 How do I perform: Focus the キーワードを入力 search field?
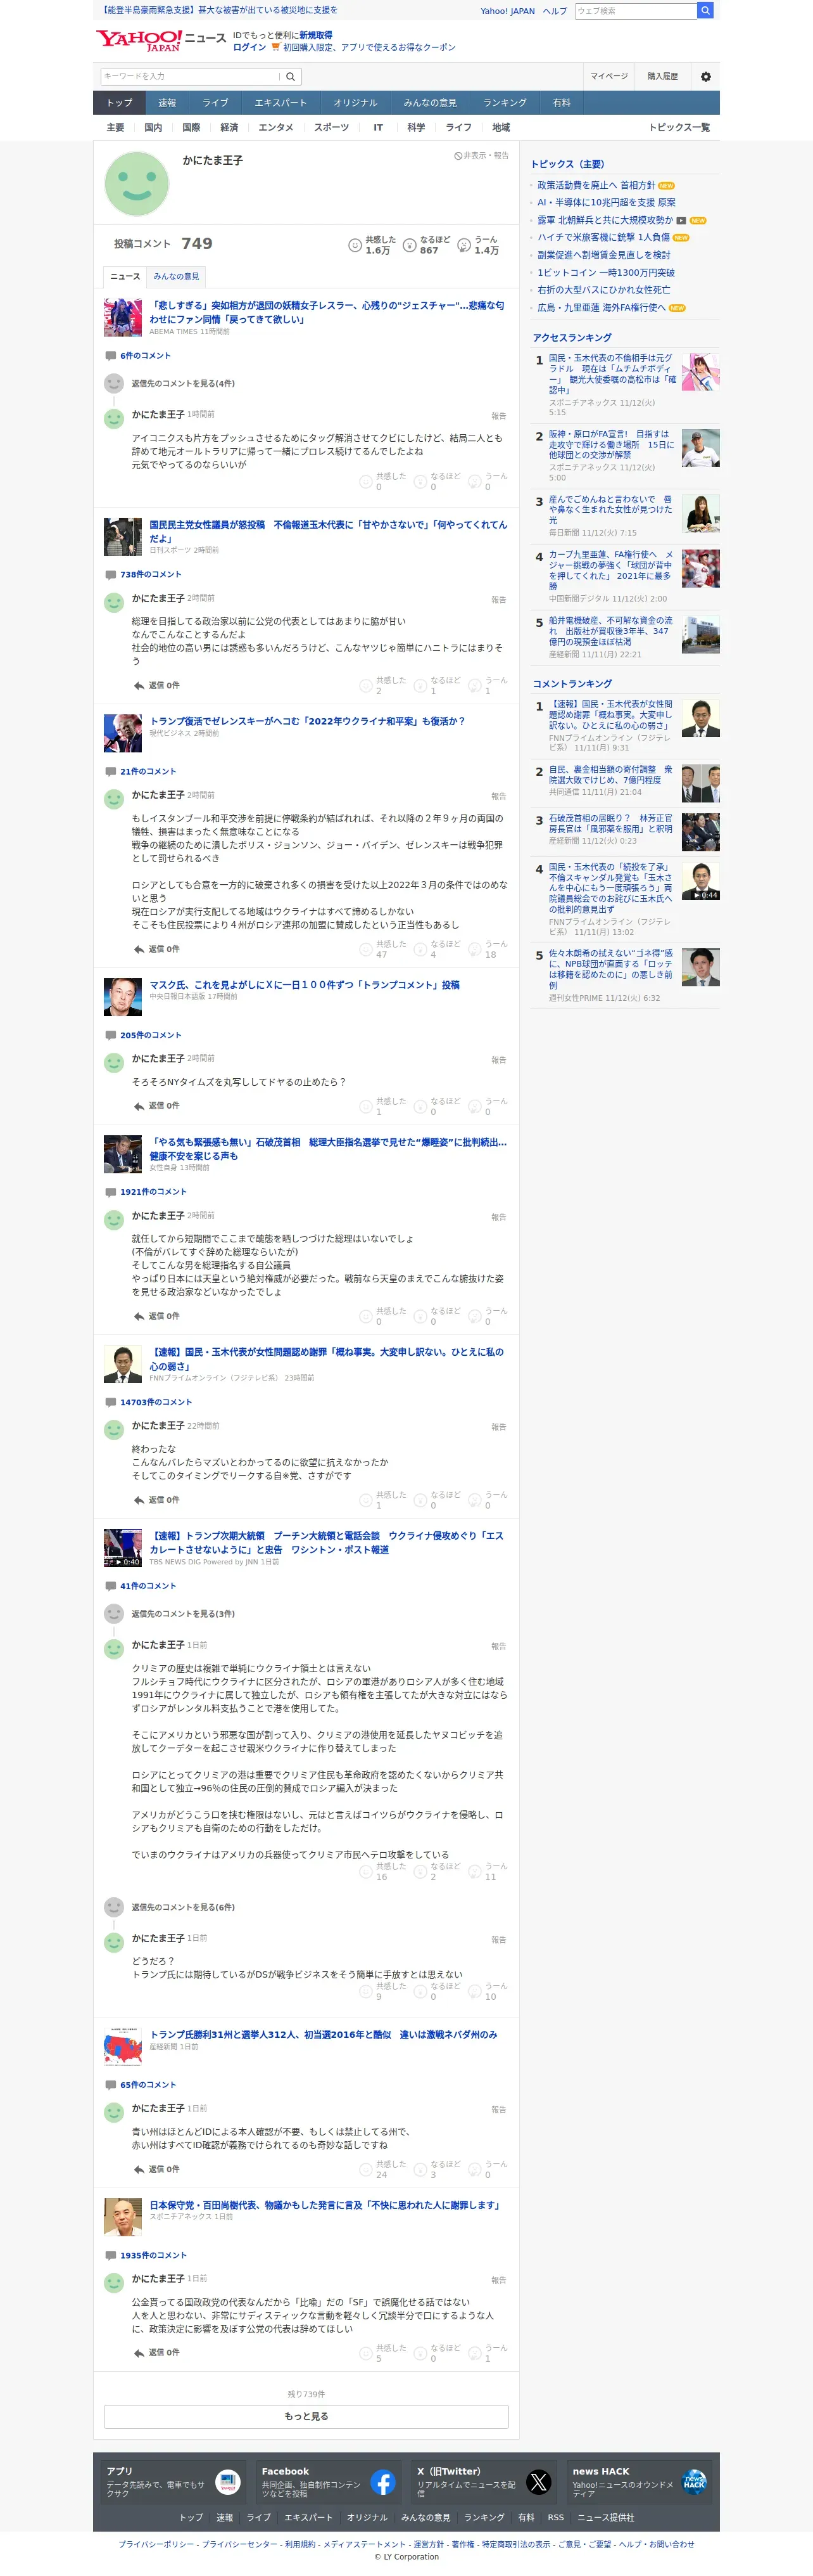[x=190, y=77]
